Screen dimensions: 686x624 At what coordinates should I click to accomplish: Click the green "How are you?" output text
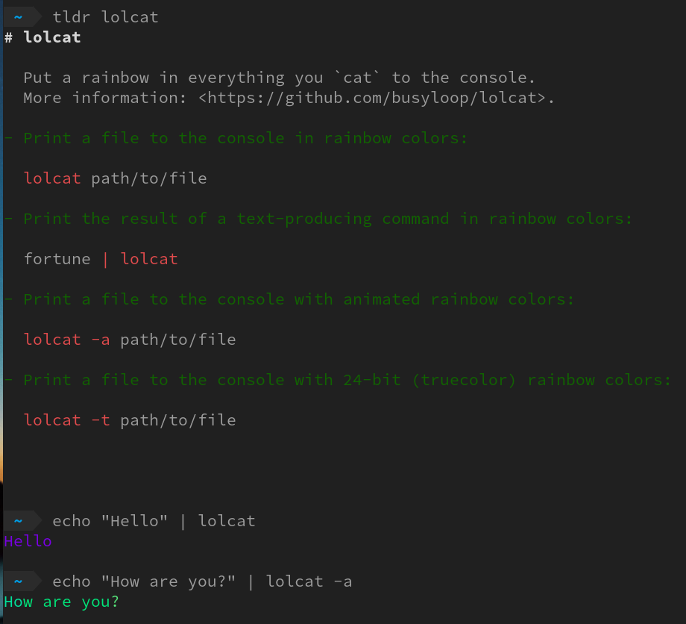[x=61, y=602]
